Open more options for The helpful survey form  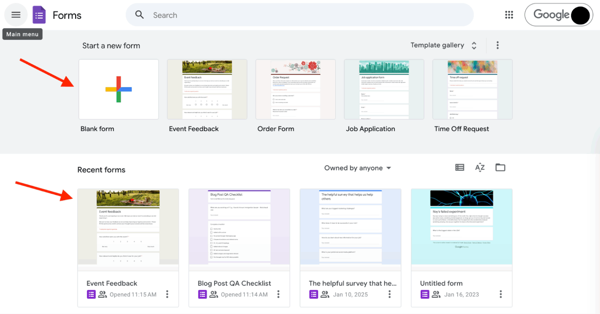[x=389, y=294]
